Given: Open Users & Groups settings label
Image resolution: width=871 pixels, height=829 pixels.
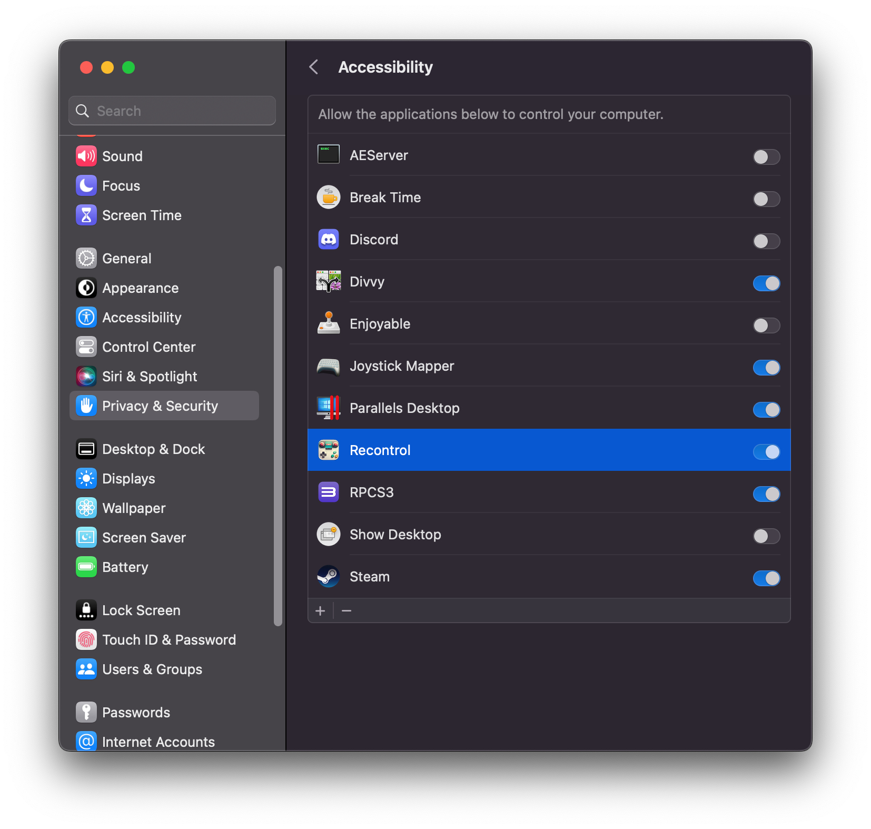Looking at the screenshot, I should 152,669.
